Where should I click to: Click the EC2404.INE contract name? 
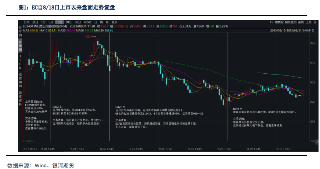(45, 26)
